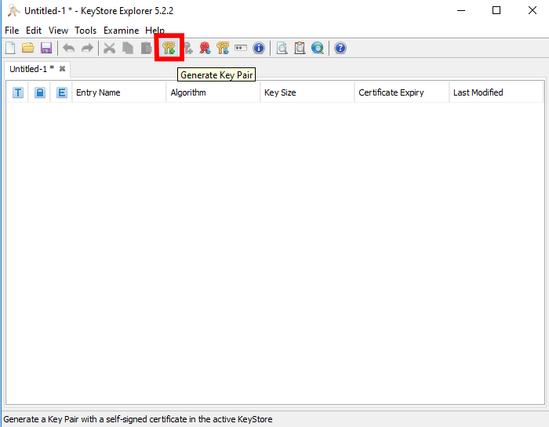The width and height of the screenshot is (549, 427).
Task: Close the KeyStore Explorer window
Action: pos(533,10)
